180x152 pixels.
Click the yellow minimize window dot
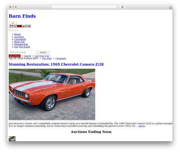[13, 7]
